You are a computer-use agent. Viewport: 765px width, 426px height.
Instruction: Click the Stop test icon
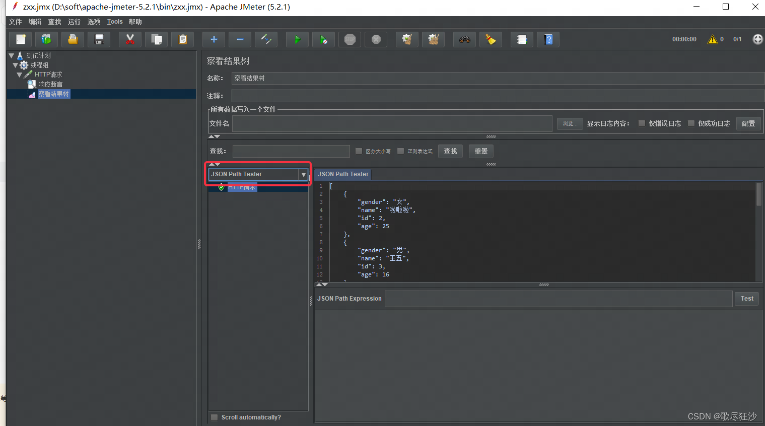click(x=350, y=39)
